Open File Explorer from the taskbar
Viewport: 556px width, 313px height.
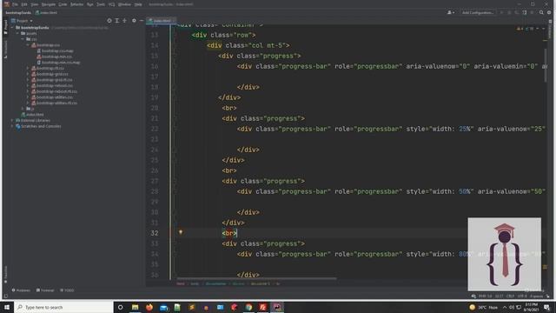coord(136,307)
